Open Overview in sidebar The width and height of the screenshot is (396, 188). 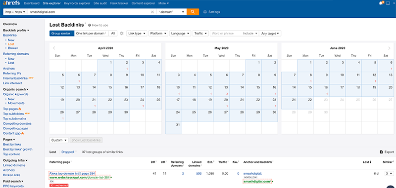coord(10,24)
